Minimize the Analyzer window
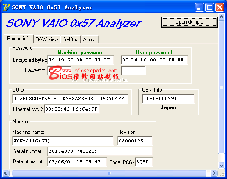The image size is (227, 179). [x=199, y=7]
